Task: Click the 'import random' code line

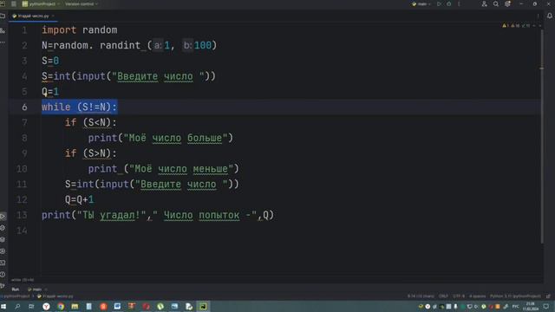Action: click(80, 30)
